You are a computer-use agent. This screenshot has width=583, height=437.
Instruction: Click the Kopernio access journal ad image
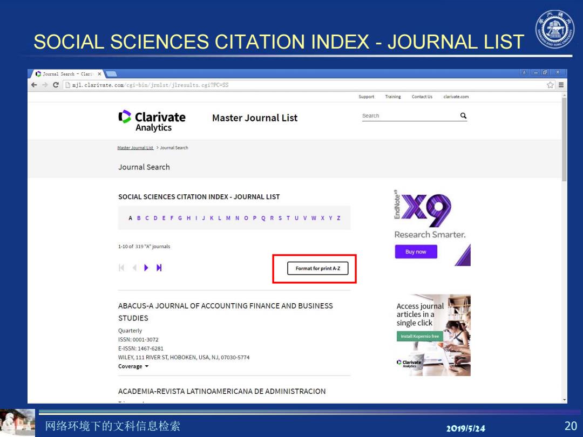[433, 335]
